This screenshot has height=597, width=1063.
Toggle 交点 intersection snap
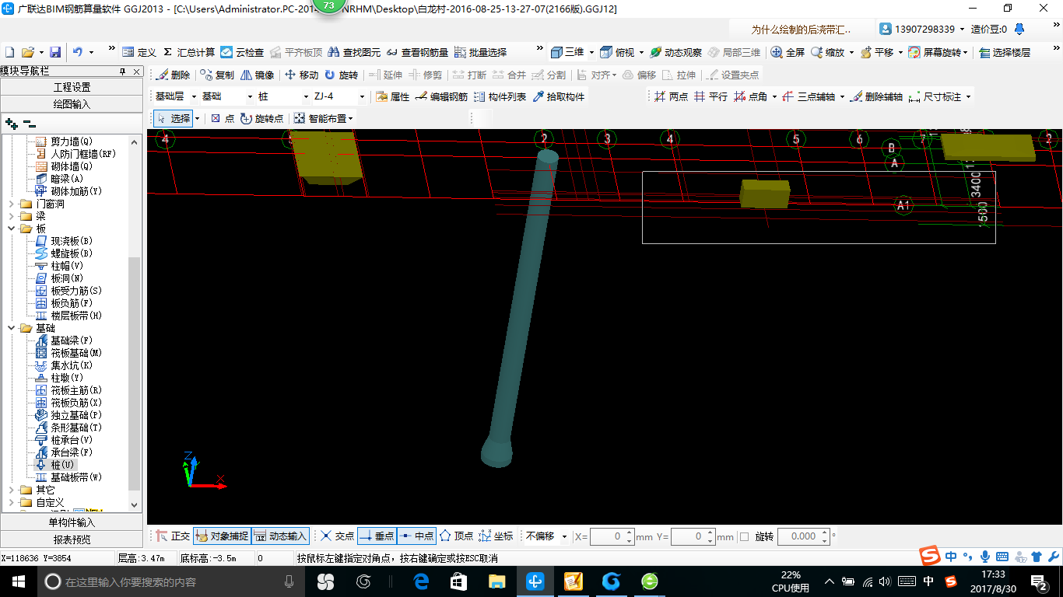338,536
